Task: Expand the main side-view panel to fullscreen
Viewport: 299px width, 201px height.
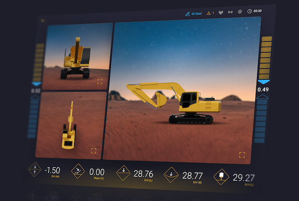Action: (x=242, y=155)
